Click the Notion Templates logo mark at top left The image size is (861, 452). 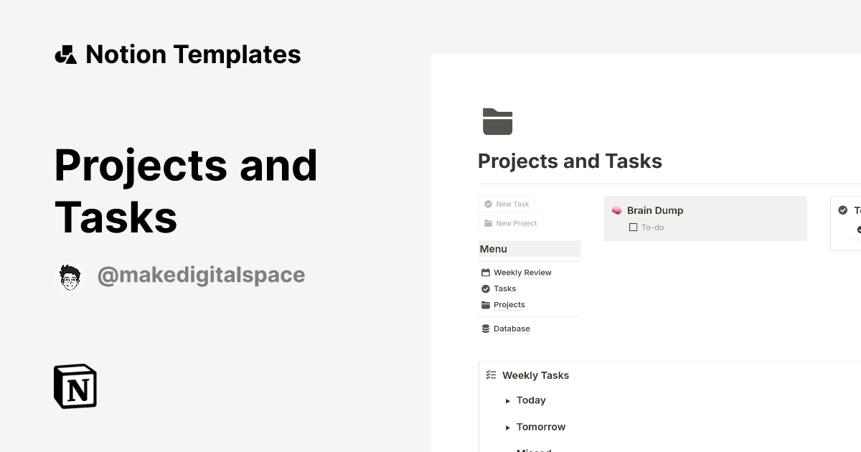pos(65,54)
